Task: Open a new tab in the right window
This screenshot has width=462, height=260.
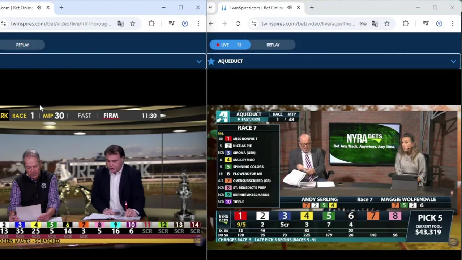Action: [312, 8]
